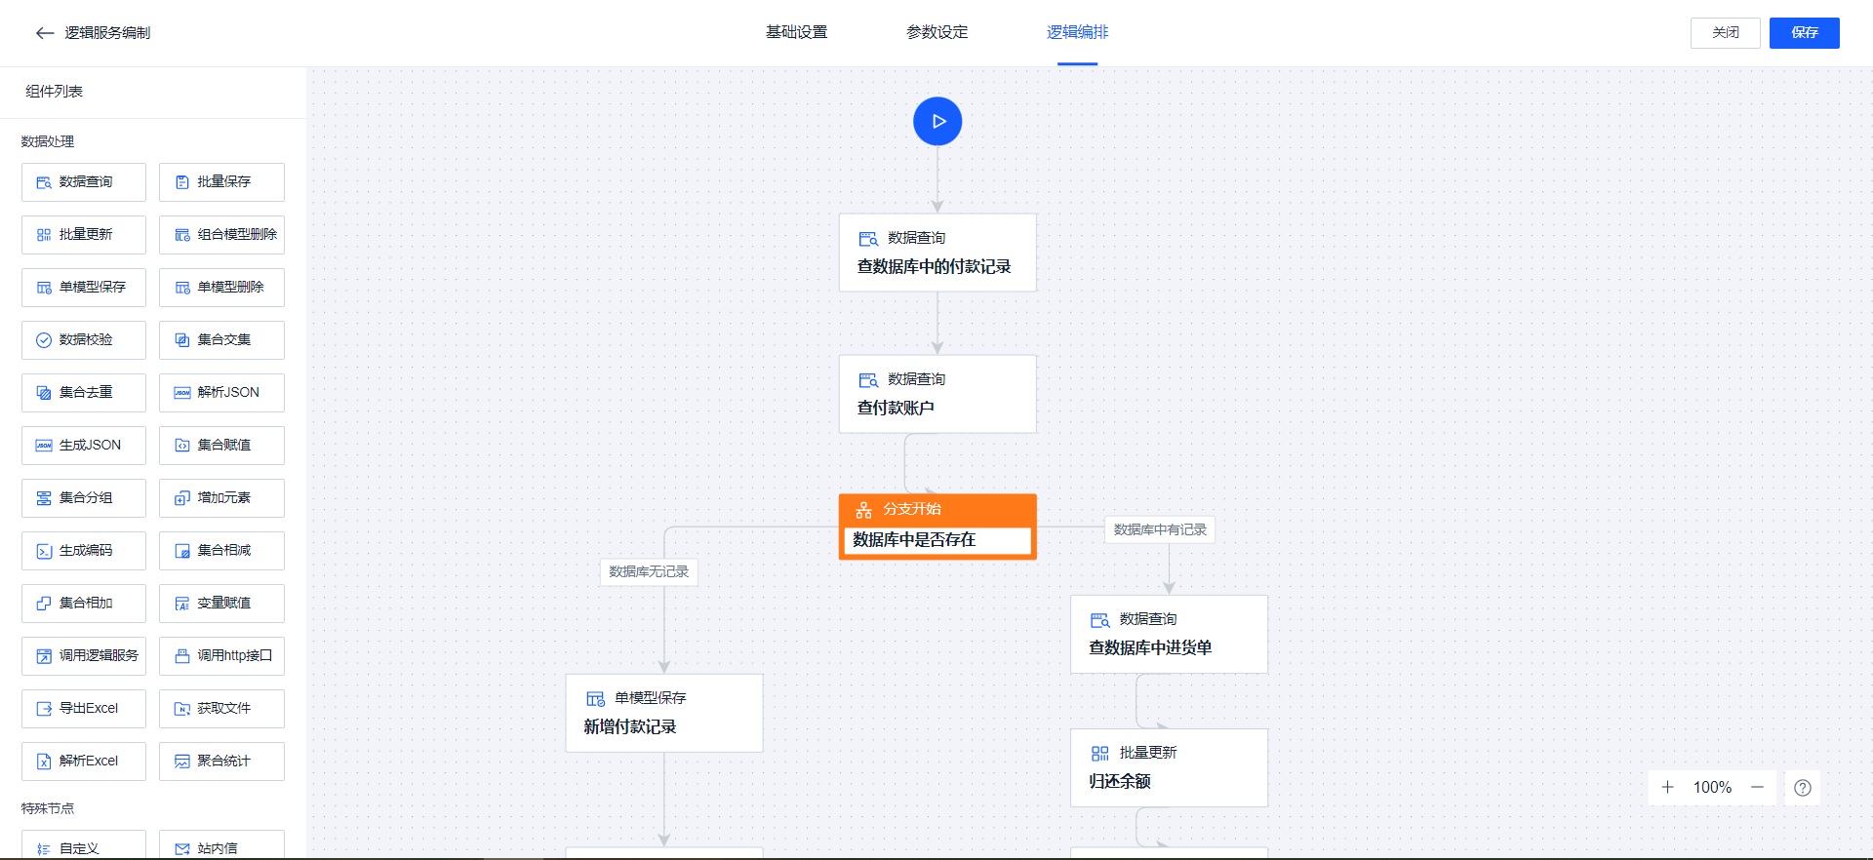Open the 逻辑编排 tab
Viewport: 1873px width, 860px height.
pos(1077,32)
